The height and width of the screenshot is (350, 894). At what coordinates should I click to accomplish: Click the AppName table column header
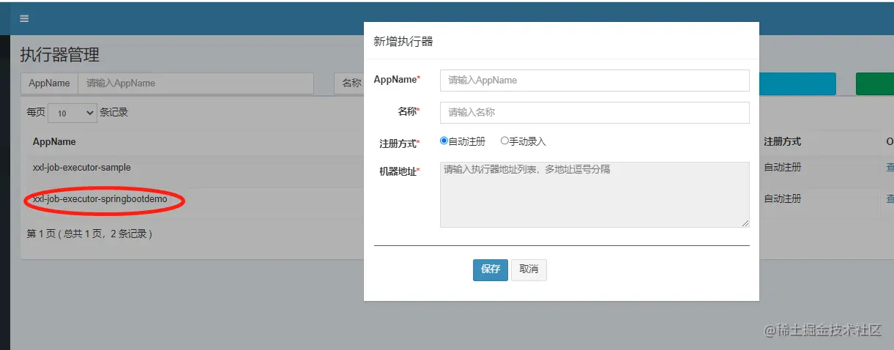pos(54,142)
